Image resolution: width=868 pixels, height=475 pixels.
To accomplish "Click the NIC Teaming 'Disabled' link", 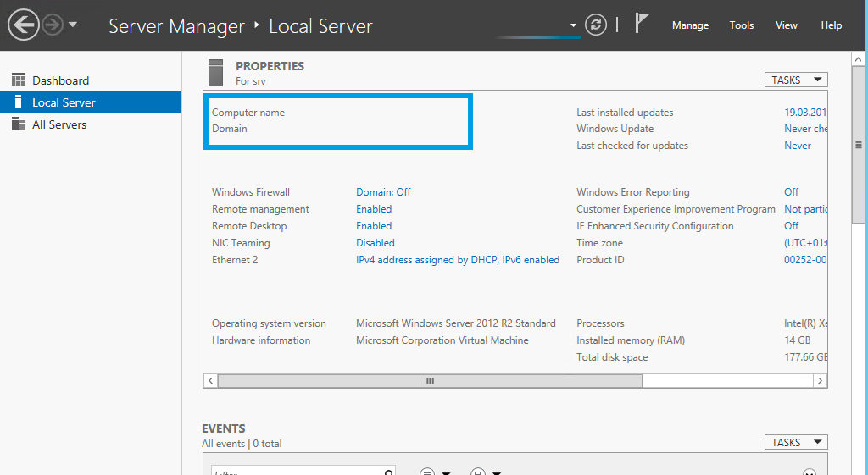I will 376,243.
